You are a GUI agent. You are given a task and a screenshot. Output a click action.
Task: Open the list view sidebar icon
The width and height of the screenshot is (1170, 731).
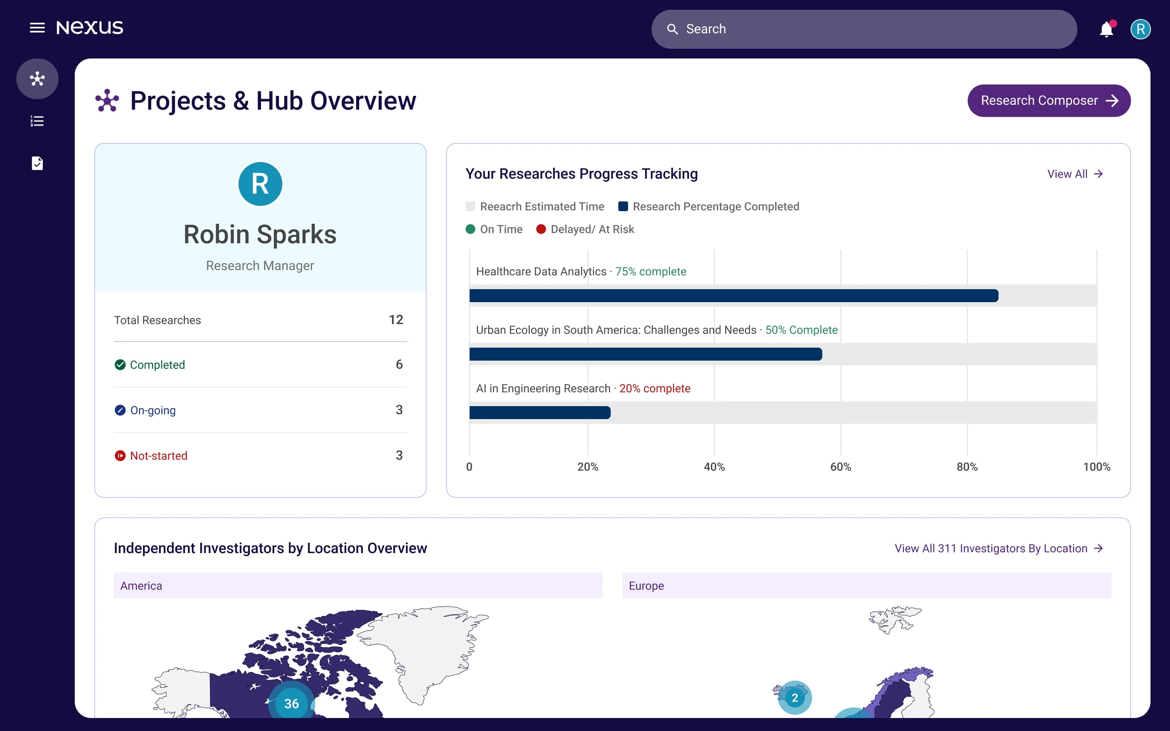tap(37, 121)
